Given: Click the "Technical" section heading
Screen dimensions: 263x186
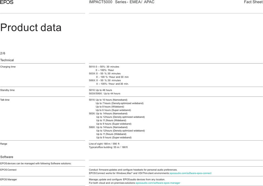Looking at the screenshot, I should (7, 60).
